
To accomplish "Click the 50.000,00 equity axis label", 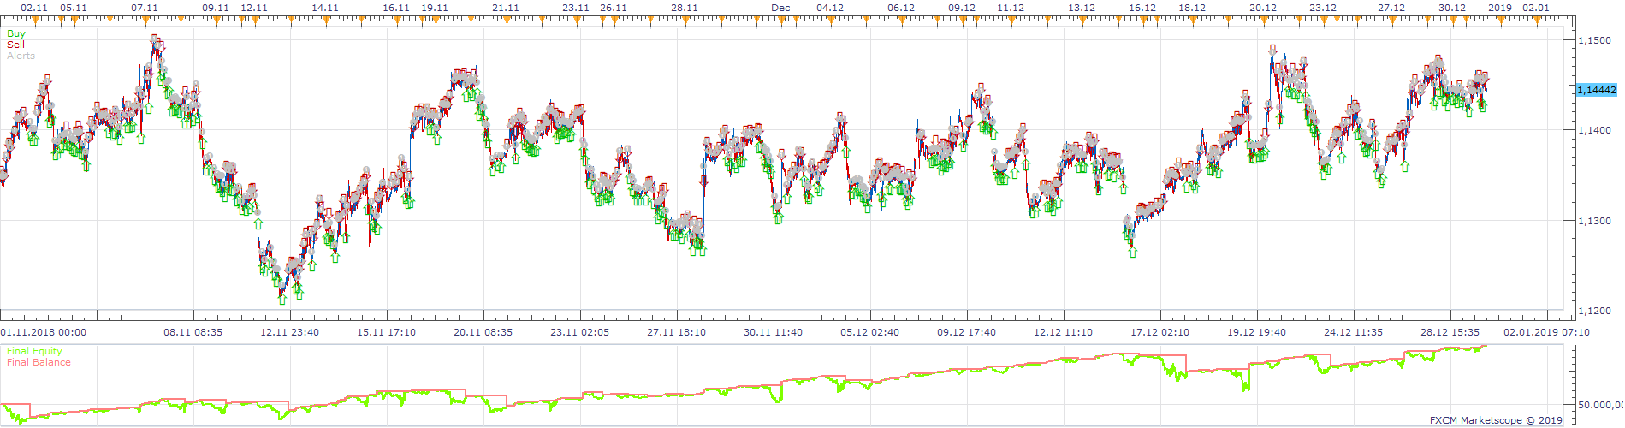I will coord(1599,405).
